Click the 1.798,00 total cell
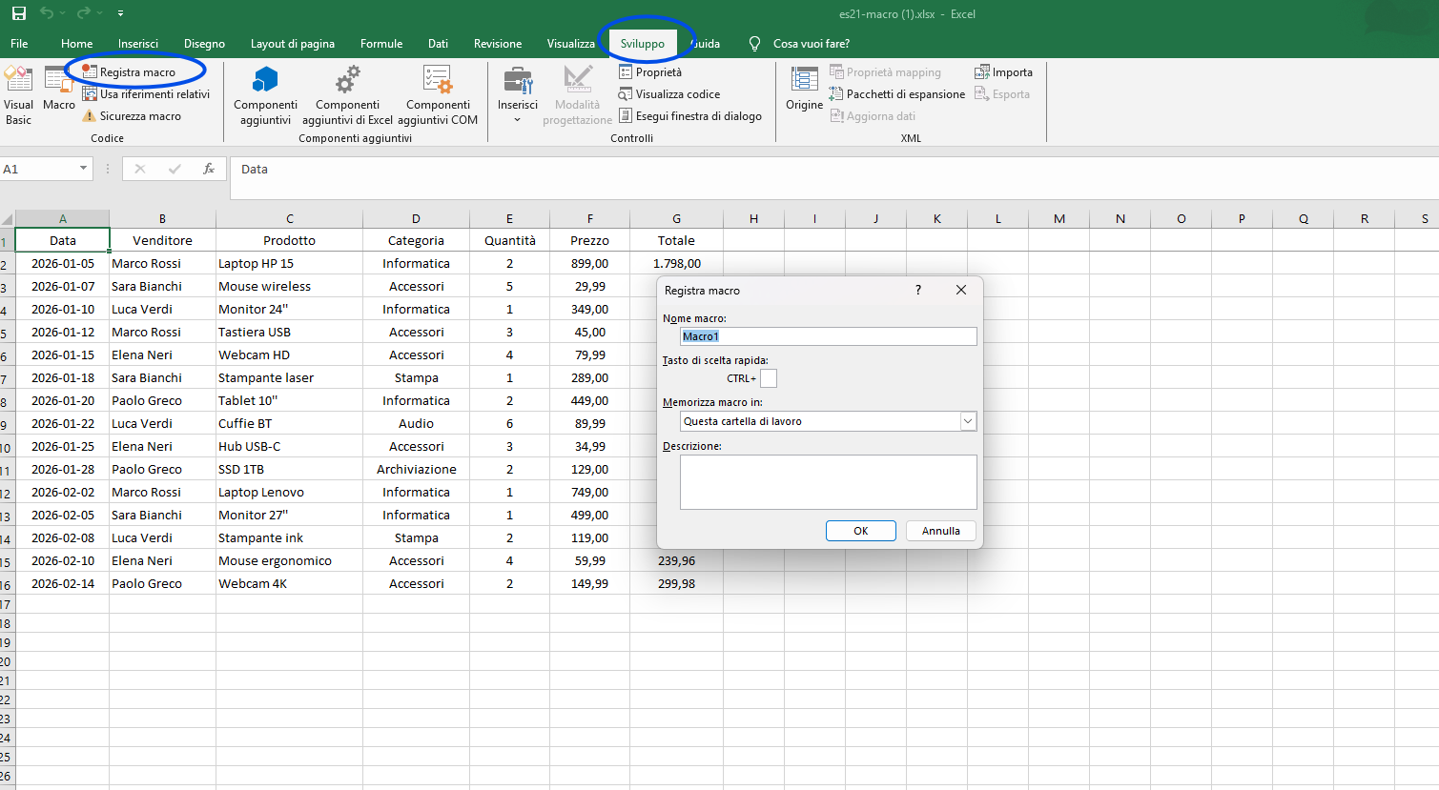Image resolution: width=1439 pixels, height=790 pixels. pos(676,264)
